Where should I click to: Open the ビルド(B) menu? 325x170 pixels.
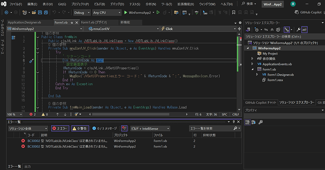[x=99, y=4]
